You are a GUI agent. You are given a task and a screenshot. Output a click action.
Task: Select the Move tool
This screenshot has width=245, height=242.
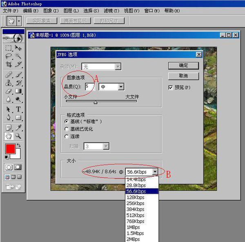pyautogui.click(x=18, y=48)
